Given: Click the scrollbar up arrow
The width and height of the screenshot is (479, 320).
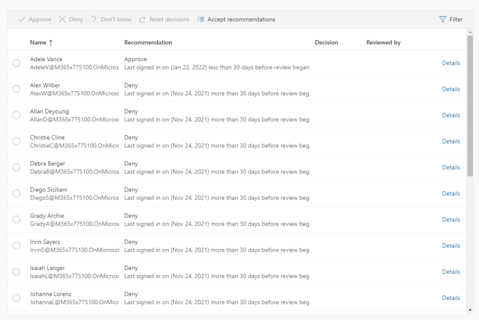Looking at the screenshot, I should pyautogui.click(x=470, y=32).
